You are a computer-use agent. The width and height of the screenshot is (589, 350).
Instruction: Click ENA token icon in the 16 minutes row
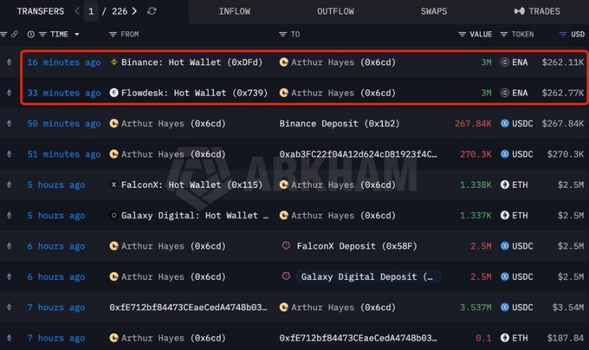pyautogui.click(x=505, y=62)
